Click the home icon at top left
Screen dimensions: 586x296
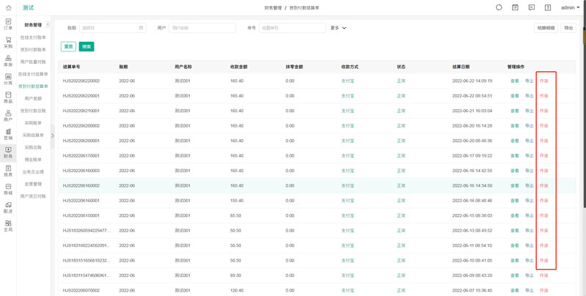pyautogui.click(x=8, y=7)
